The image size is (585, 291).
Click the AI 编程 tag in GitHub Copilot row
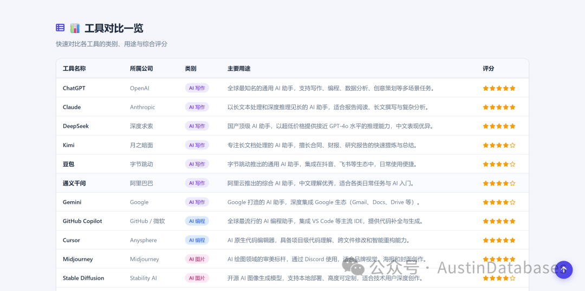tap(197, 221)
